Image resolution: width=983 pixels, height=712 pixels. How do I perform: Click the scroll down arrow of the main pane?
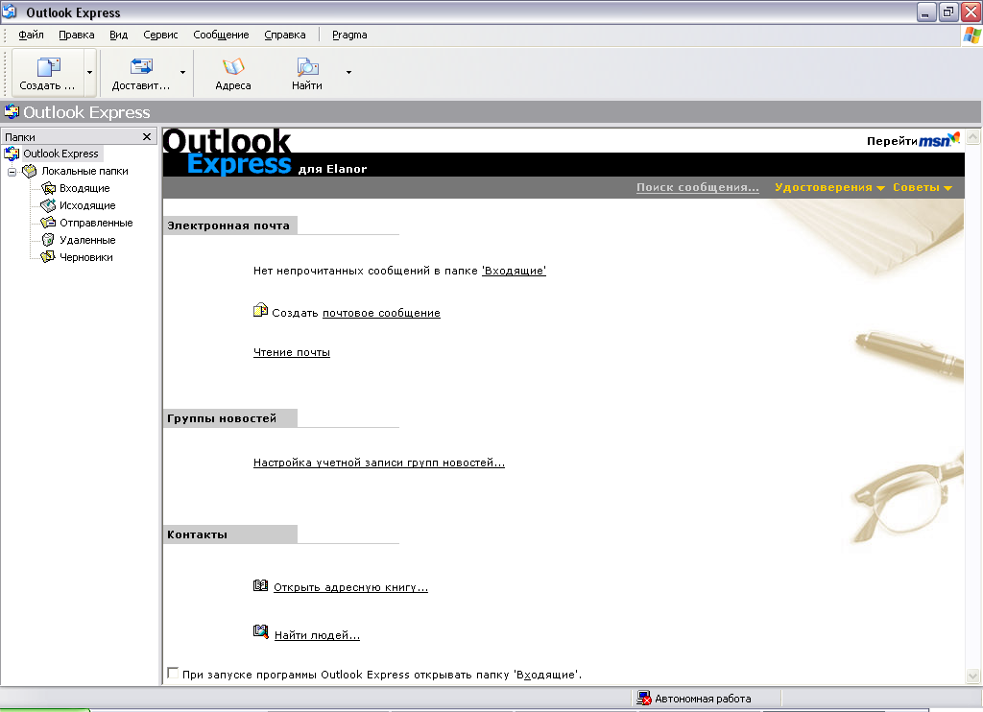(973, 676)
